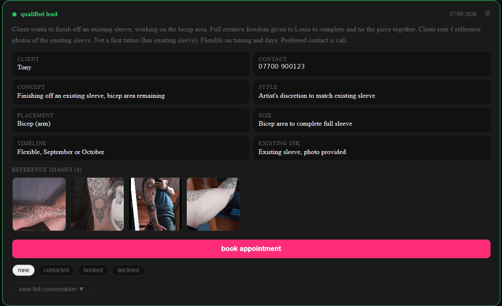Mark the lead as declined
Screen dimensions: 502x306
[x=128, y=270]
